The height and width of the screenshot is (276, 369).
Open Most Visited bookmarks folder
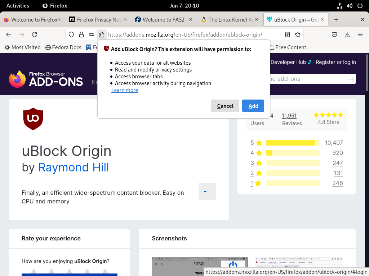[x=23, y=47]
